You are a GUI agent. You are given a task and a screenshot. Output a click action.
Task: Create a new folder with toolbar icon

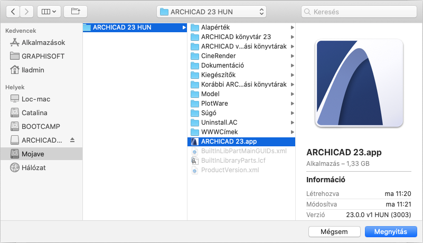pyautogui.click(x=76, y=12)
